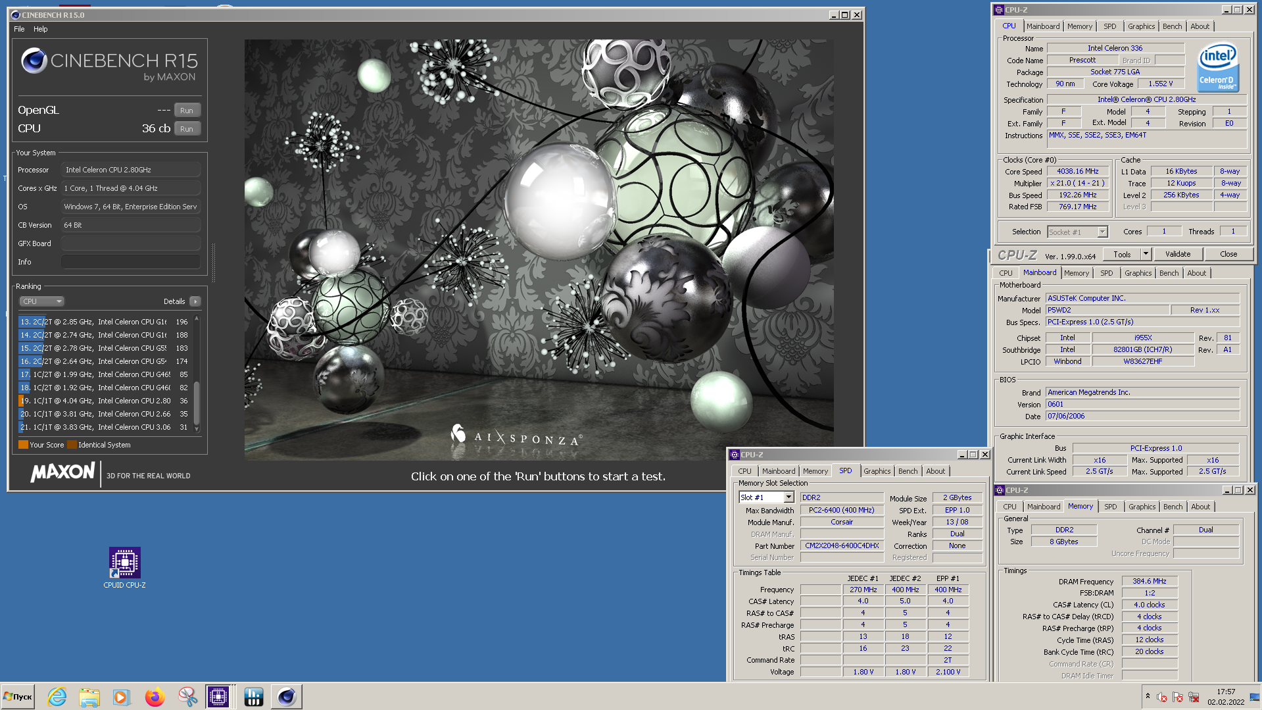Run the OpenGL benchmark test
Image resolution: width=1262 pixels, height=710 pixels.
pos(187,111)
